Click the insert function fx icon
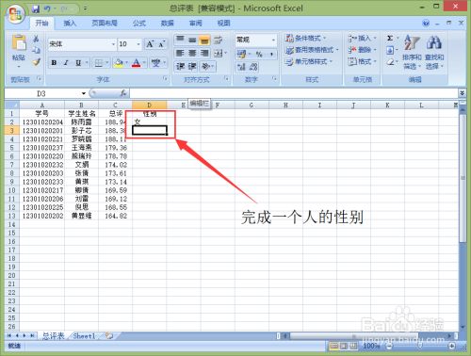Image resolution: width=471 pixels, height=356 pixels. pos(123,93)
